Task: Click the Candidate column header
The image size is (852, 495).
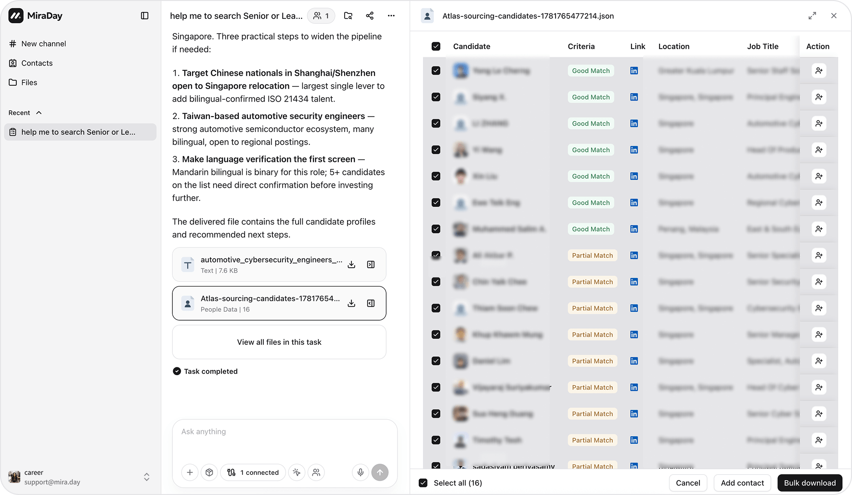Action: click(472, 47)
